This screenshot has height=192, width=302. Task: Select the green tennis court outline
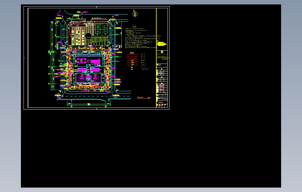click(106, 29)
